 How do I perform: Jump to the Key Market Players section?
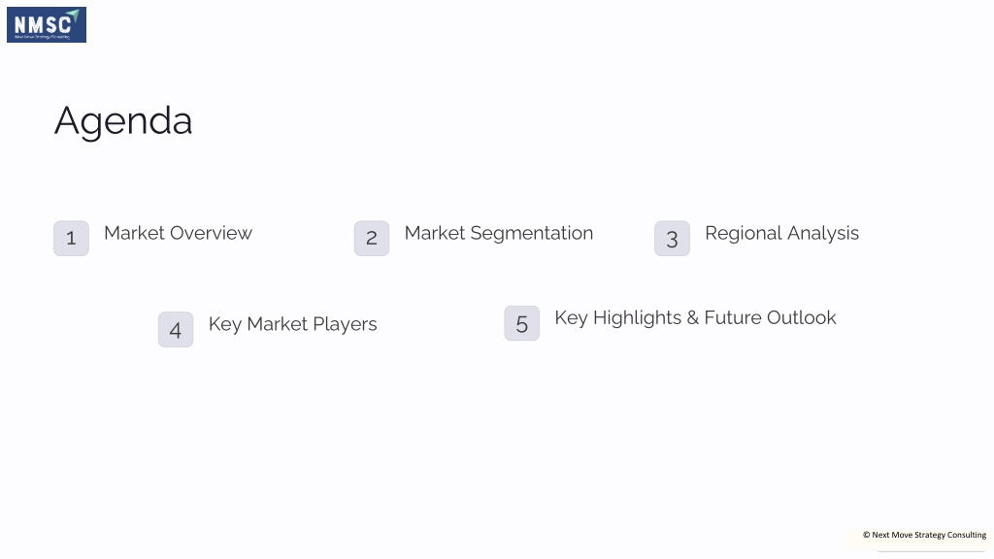pyautogui.click(x=293, y=324)
